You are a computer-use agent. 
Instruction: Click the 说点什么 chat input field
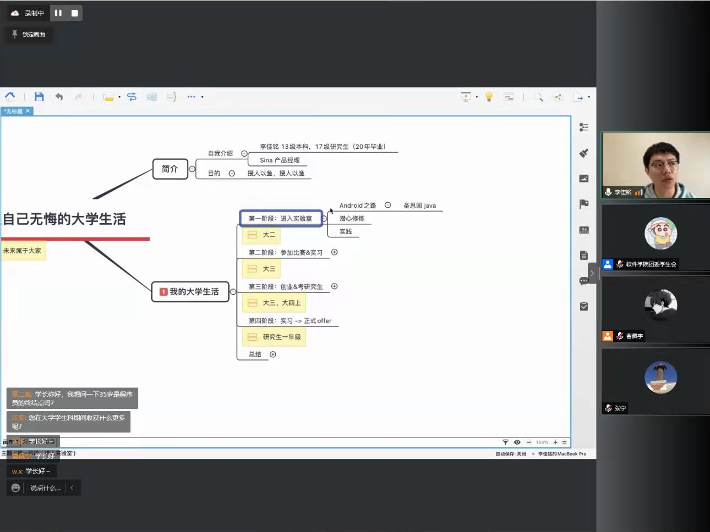pyautogui.click(x=45, y=488)
